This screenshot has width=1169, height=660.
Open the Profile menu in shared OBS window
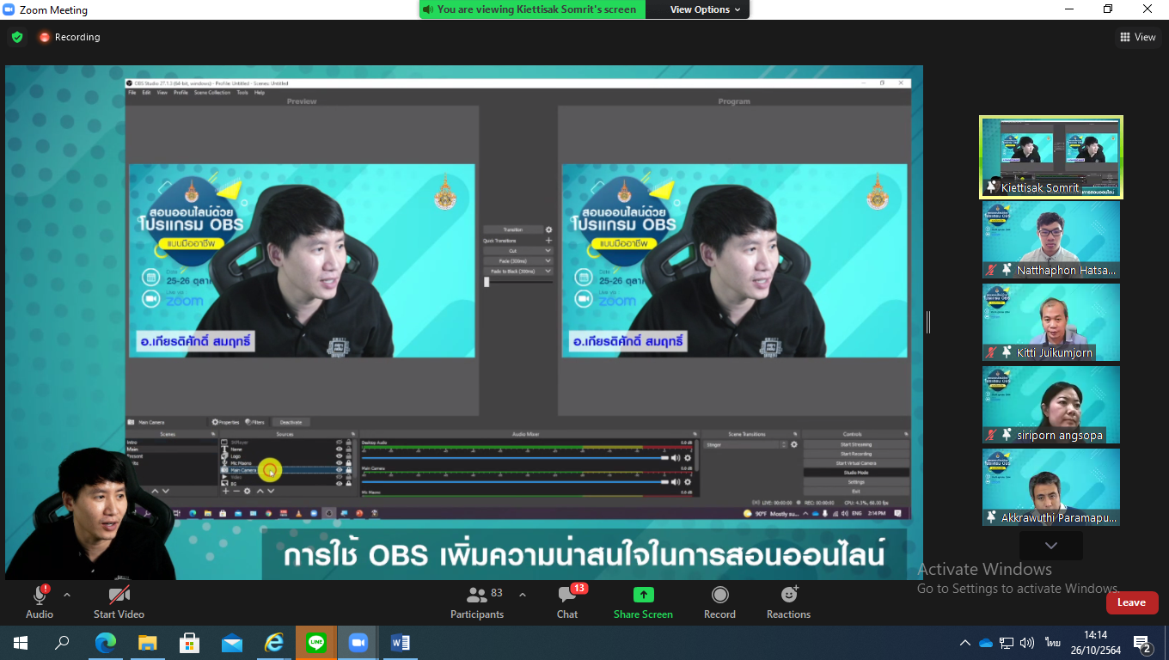[181, 92]
